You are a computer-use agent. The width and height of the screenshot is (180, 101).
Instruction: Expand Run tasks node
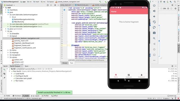[12, 81]
